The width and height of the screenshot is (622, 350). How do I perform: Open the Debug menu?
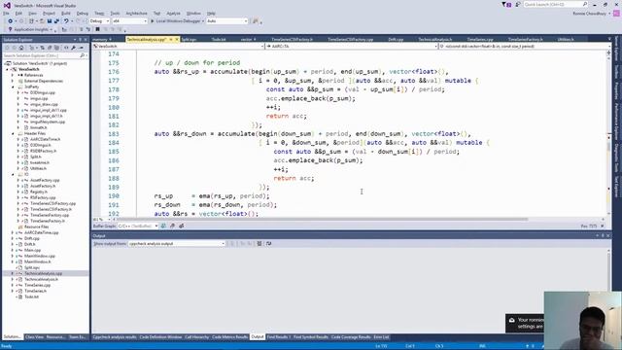click(x=82, y=13)
